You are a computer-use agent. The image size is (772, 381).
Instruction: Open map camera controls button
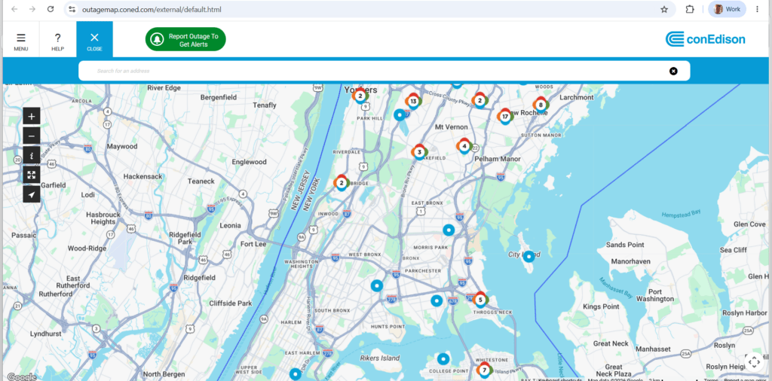(x=754, y=362)
